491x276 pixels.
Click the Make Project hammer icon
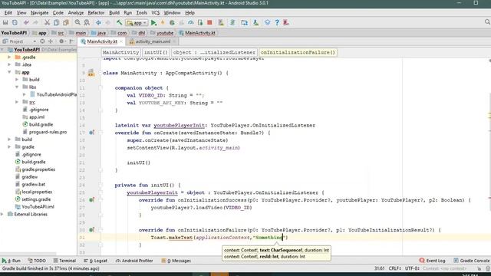tap(120, 22)
